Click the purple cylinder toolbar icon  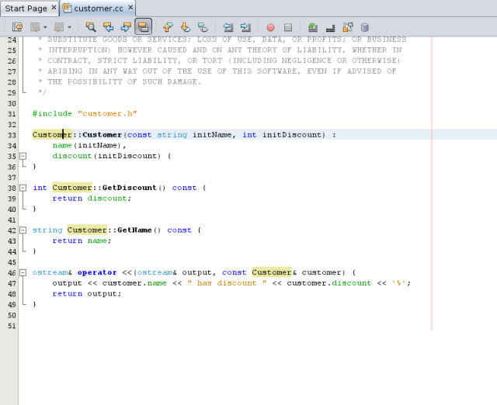click(365, 28)
